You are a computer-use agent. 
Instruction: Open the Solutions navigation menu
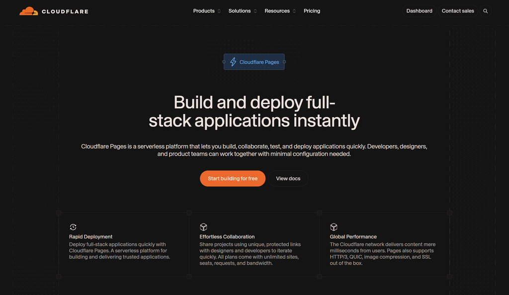coord(240,11)
